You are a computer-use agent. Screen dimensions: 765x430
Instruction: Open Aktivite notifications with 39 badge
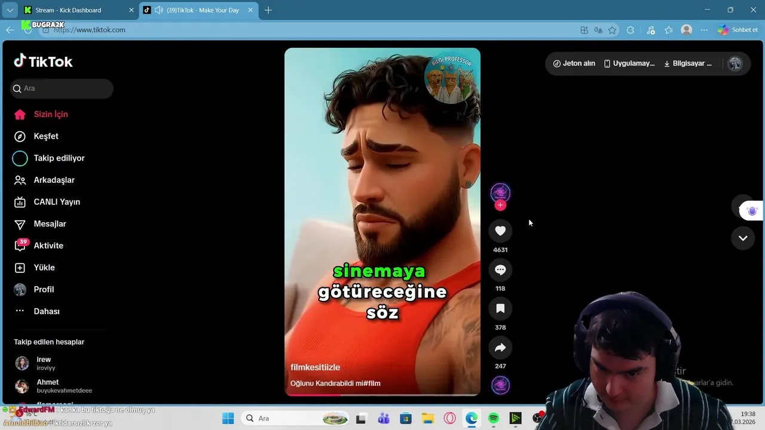(x=48, y=245)
